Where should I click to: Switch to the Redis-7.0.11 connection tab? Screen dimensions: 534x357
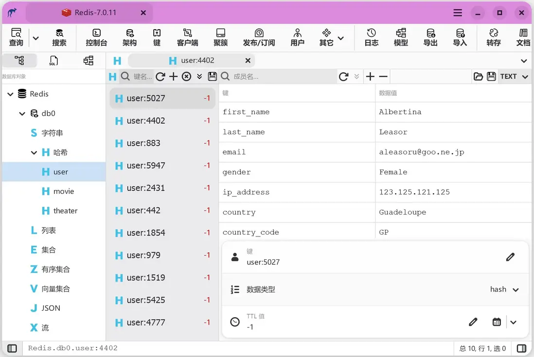click(x=89, y=13)
